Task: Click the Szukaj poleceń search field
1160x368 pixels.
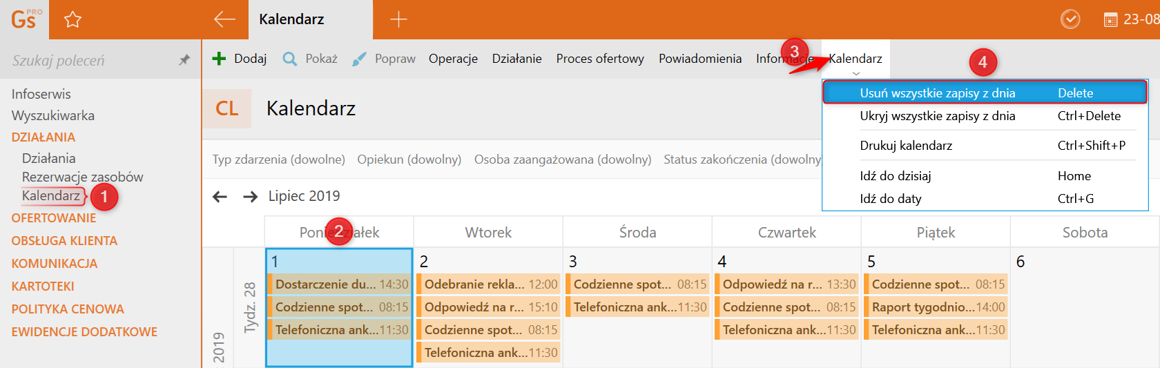Action: coord(90,61)
